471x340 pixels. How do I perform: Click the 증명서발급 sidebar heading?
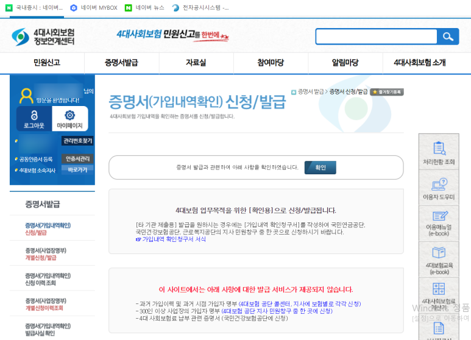(x=43, y=204)
